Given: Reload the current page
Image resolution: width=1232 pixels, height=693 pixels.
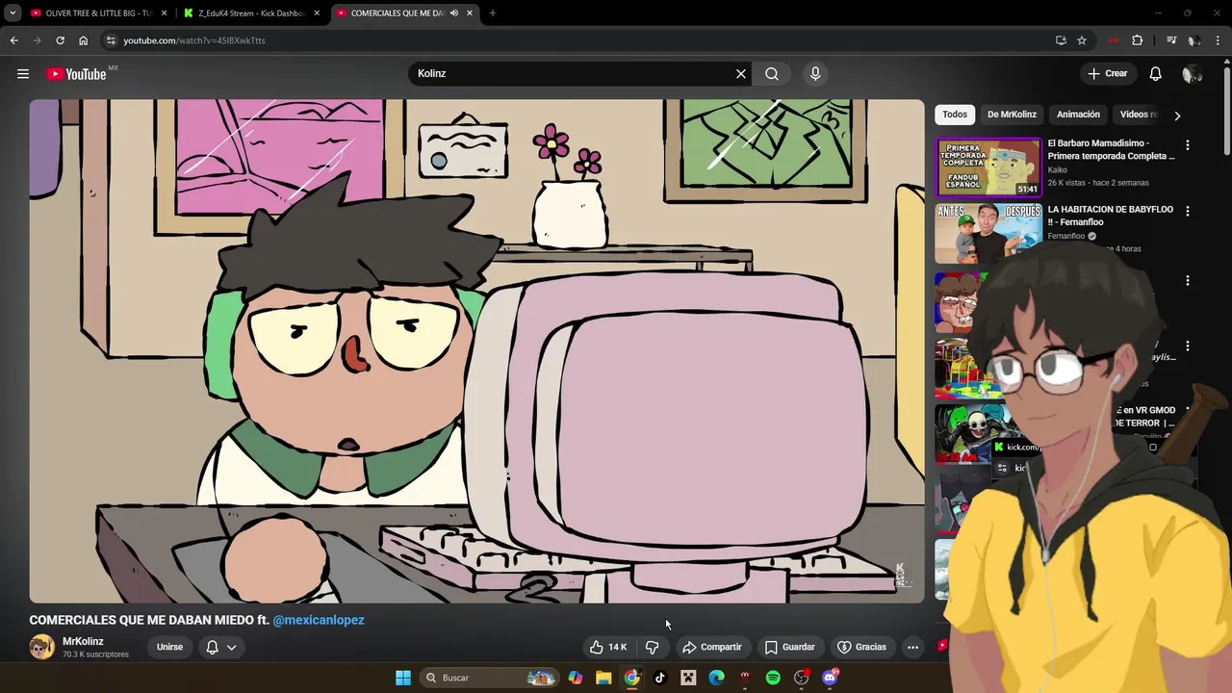Looking at the screenshot, I should pyautogui.click(x=60, y=40).
